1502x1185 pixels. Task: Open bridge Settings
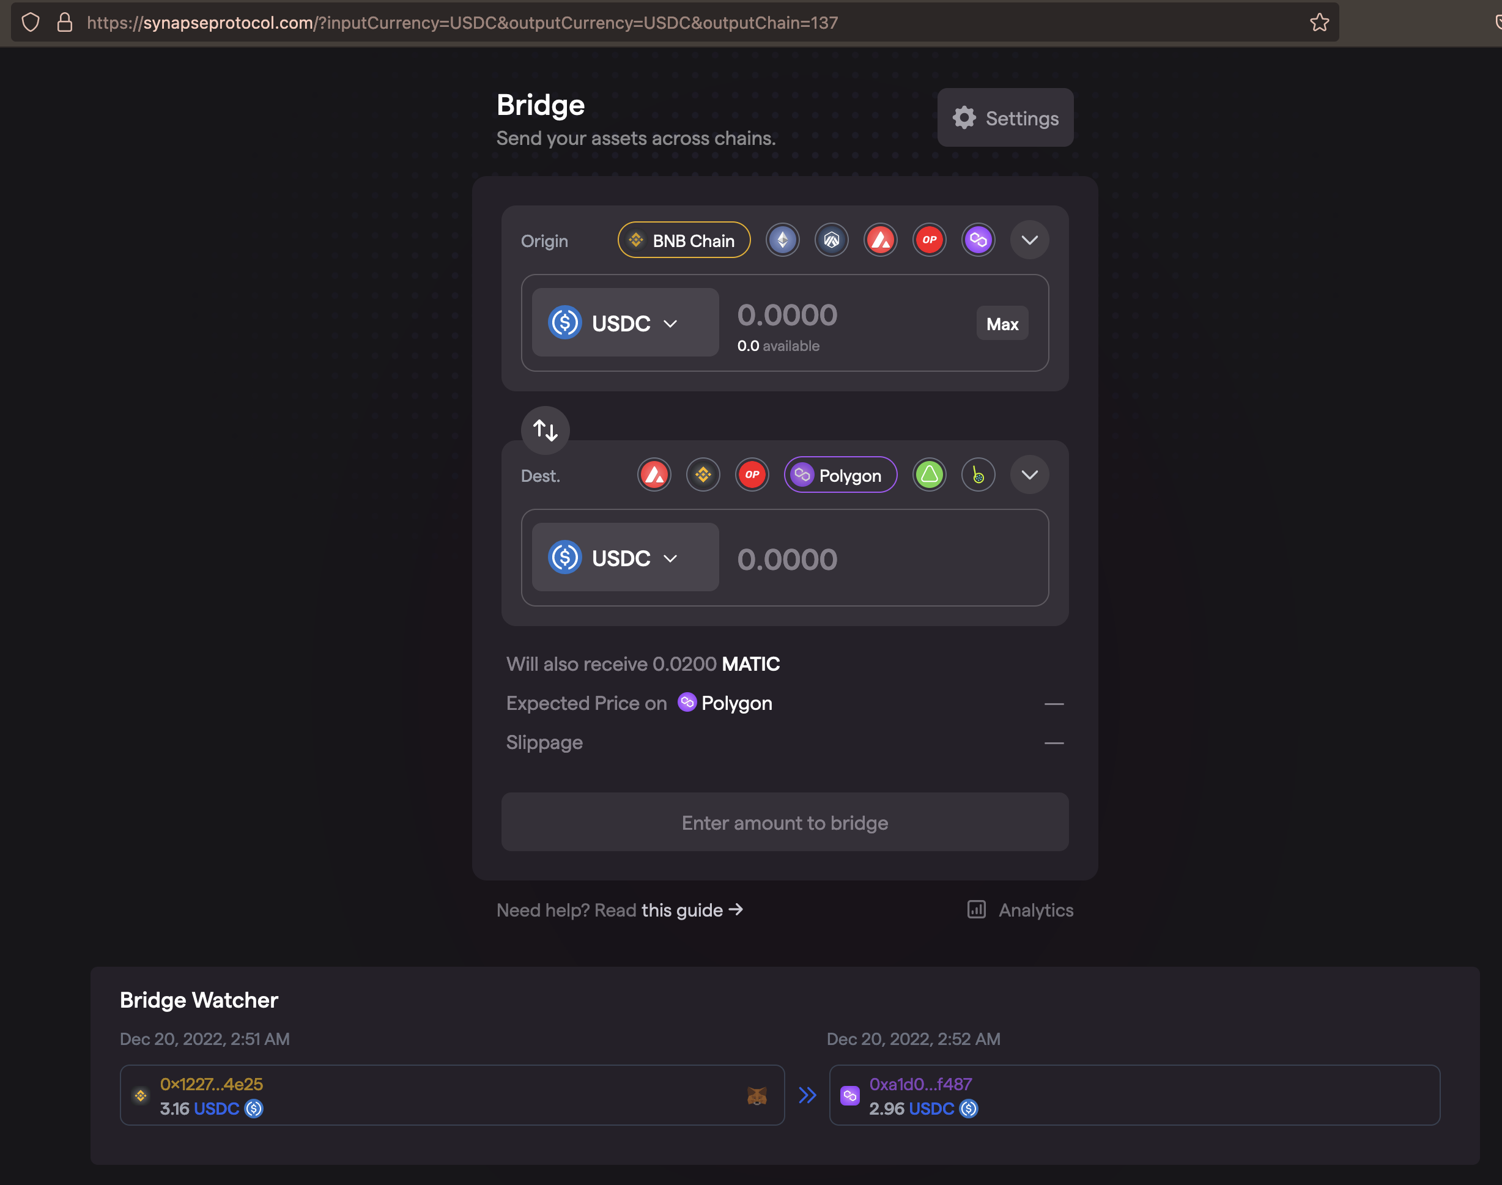pyautogui.click(x=1005, y=117)
